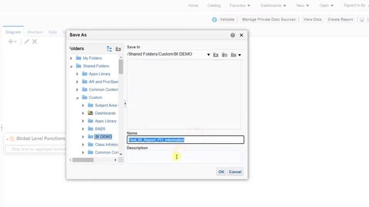Click the Description text area
Viewport: 369px width, 207px height.
click(x=184, y=156)
